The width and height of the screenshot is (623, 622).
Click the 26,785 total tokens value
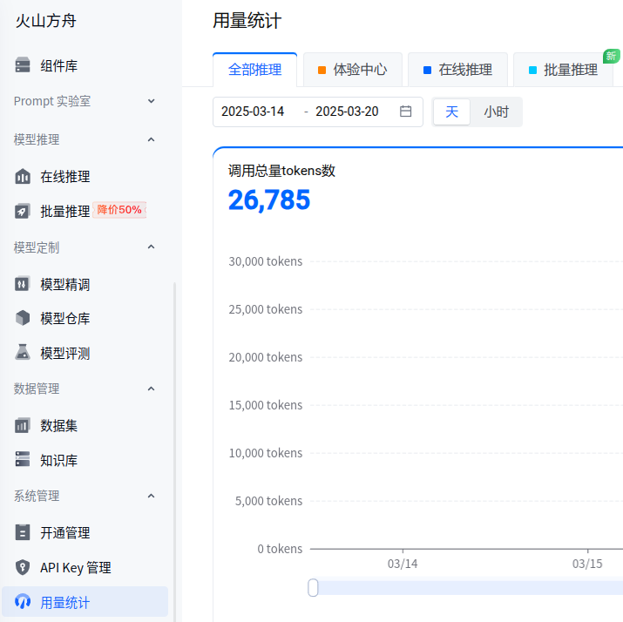[x=269, y=199]
